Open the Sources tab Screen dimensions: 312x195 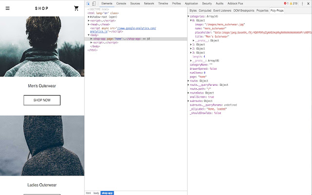coord(135,3)
